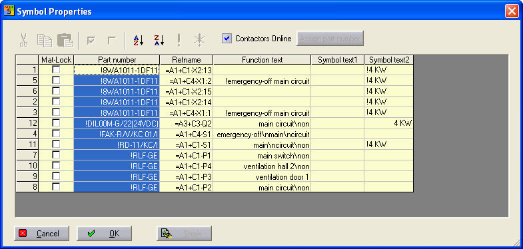Click the Show button
Screen dimensions: 523x249
point(184,233)
